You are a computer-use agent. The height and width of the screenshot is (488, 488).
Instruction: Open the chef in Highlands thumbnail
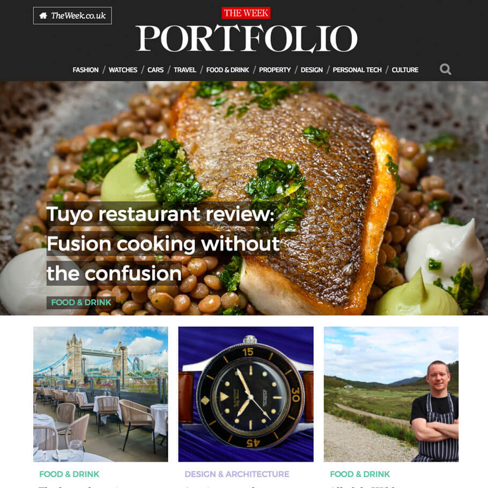point(391,394)
